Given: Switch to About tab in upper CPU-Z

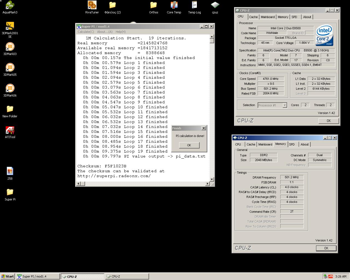Looking at the screenshot, I should coord(307,17).
